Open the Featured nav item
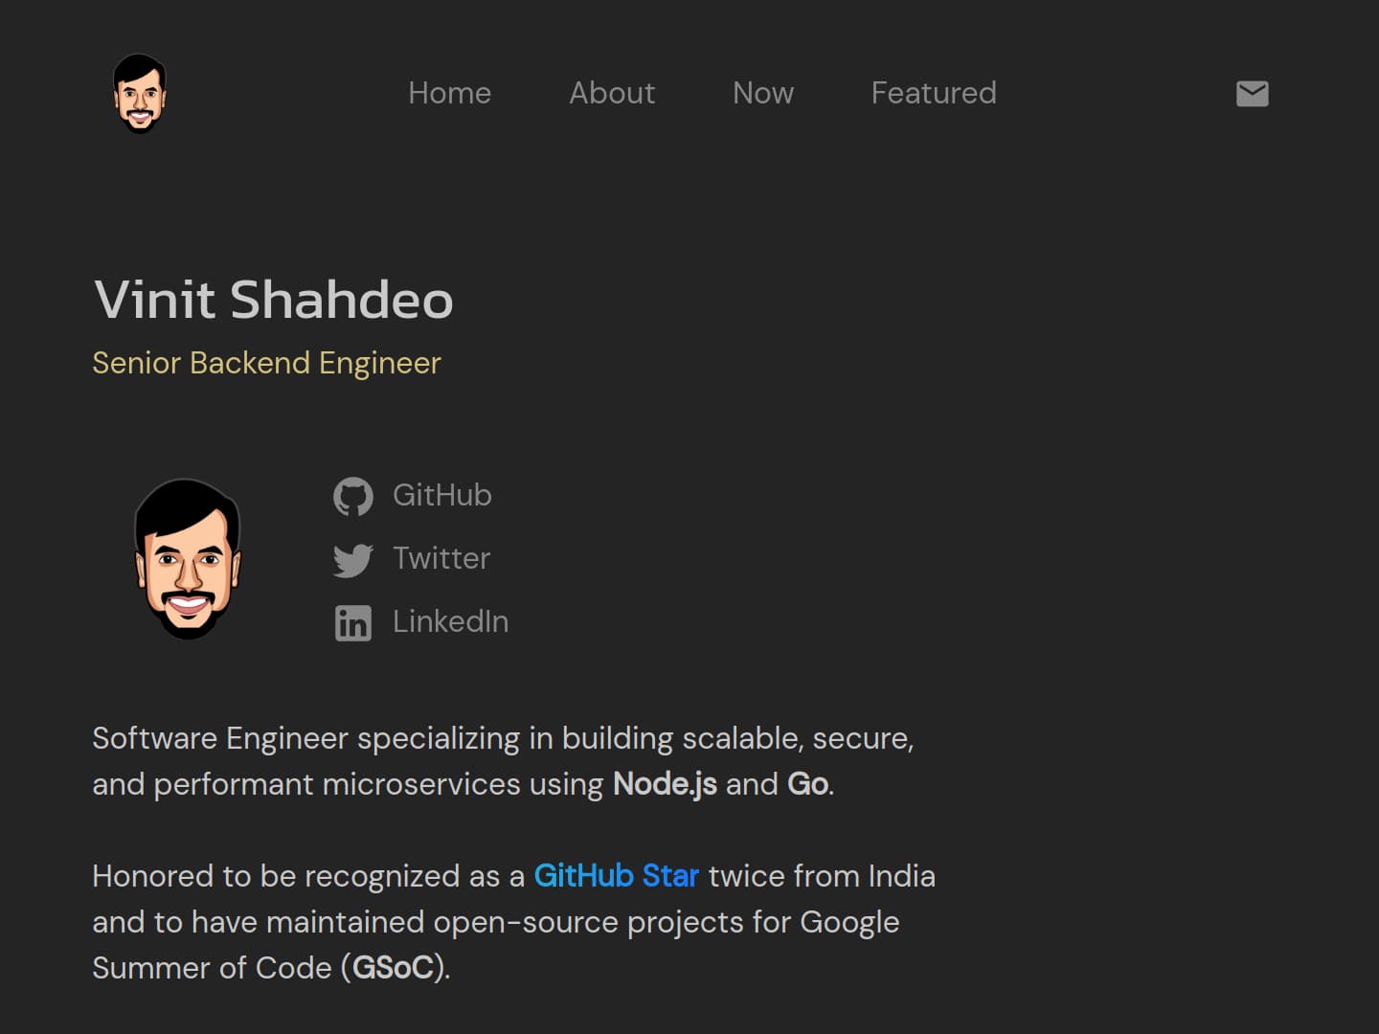 point(934,93)
